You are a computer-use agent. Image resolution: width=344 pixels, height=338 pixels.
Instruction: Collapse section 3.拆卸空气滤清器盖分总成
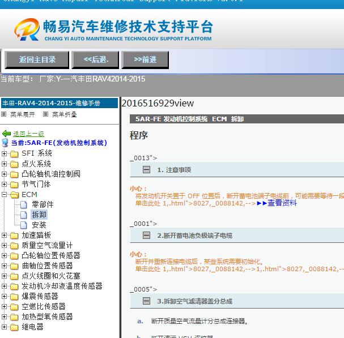pyautogui.click(x=147, y=301)
